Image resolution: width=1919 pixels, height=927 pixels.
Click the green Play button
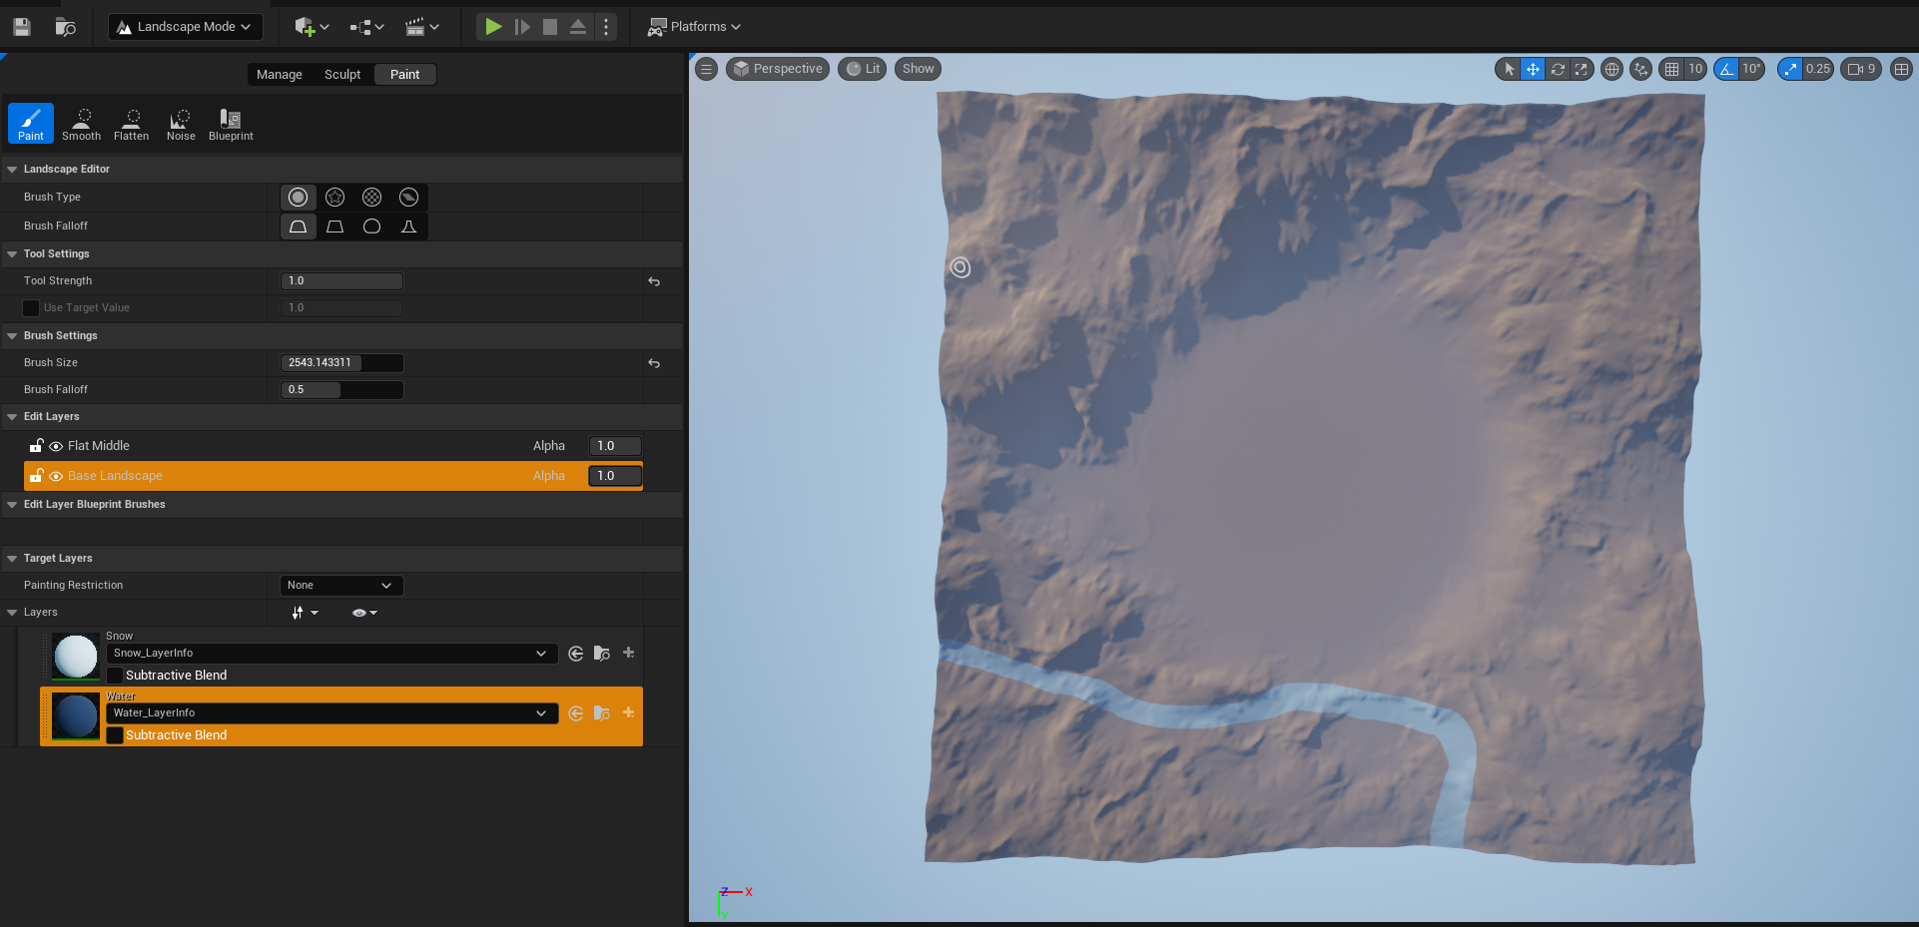coord(493,27)
